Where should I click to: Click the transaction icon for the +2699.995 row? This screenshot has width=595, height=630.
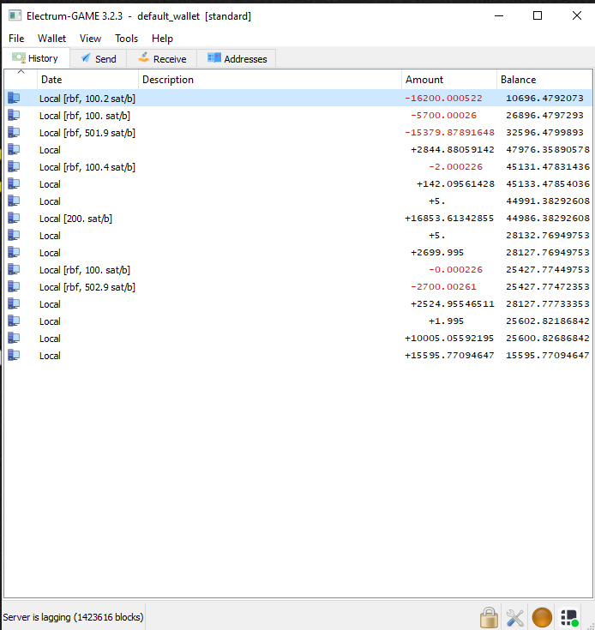14,252
